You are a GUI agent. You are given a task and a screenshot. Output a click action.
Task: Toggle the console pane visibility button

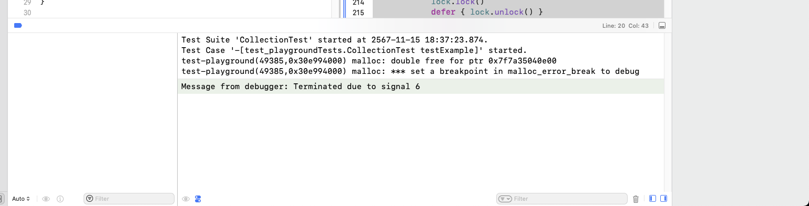[663, 199]
